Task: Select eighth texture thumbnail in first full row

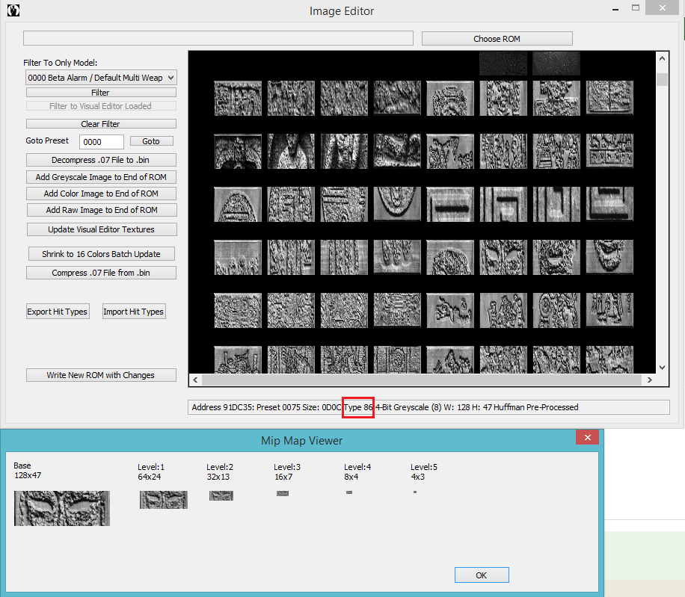Action: 609,98
